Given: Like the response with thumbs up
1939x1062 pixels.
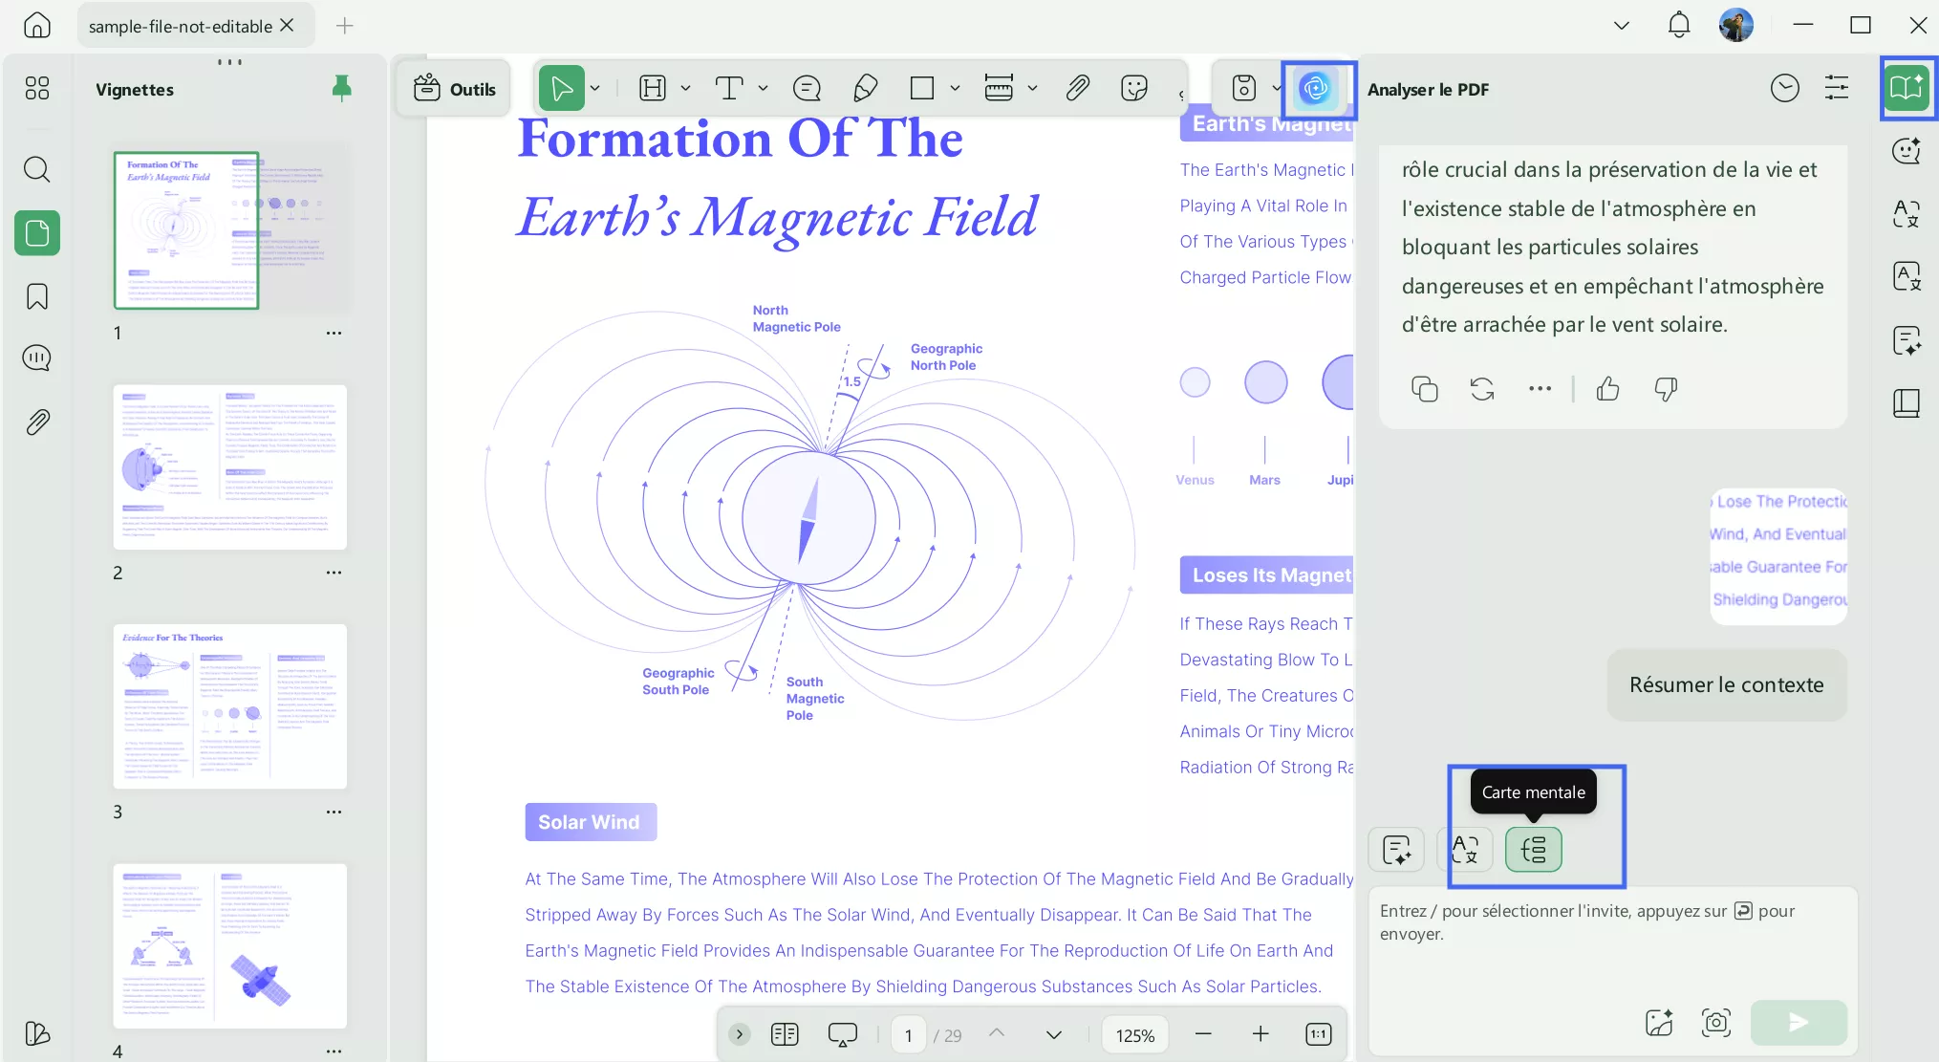Looking at the screenshot, I should (1607, 389).
